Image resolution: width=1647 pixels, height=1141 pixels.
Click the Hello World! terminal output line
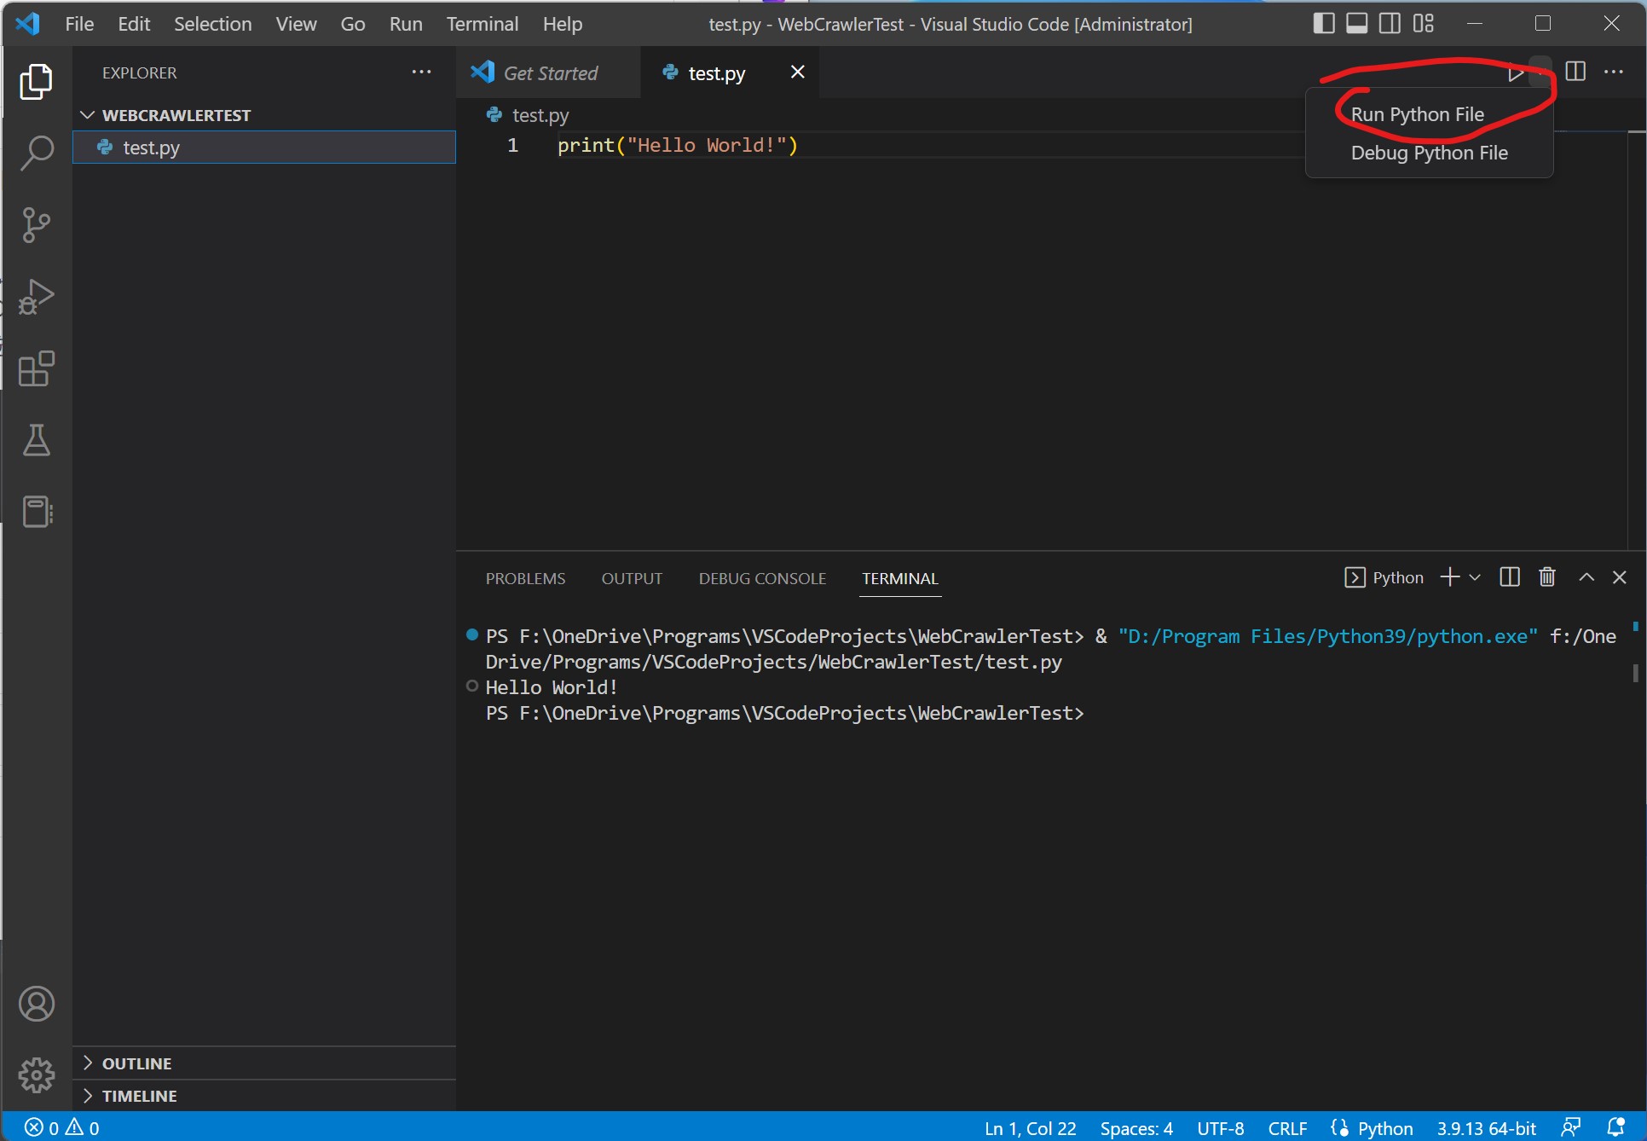coord(551,687)
